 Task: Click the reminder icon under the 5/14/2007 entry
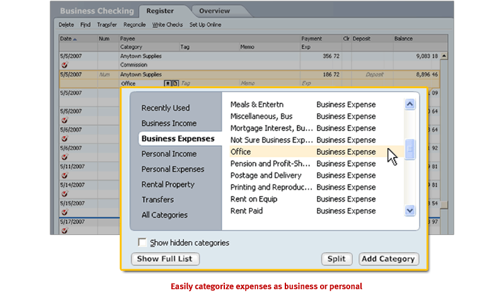coord(64,195)
